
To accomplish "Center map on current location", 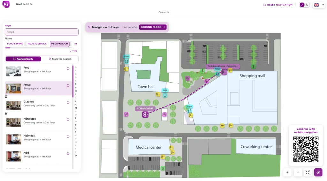I will point(318,172).
